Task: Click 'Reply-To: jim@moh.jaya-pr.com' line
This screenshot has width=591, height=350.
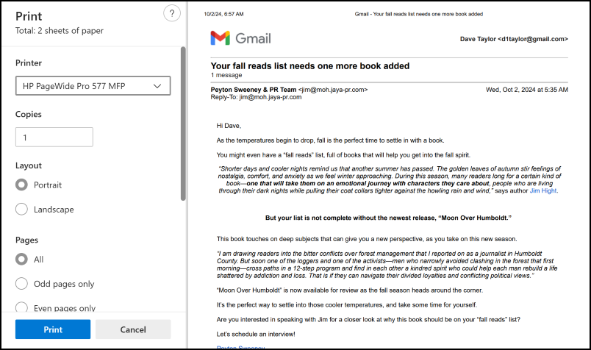Action: pyautogui.click(x=256, y=97)
